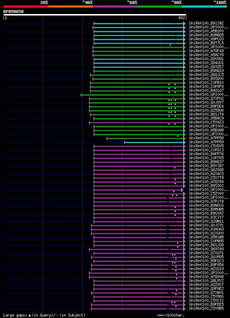The width and height of the screenshot is (230, 318).
Task: Click the green ~80% identity legend segment
Action: point(160,6)
